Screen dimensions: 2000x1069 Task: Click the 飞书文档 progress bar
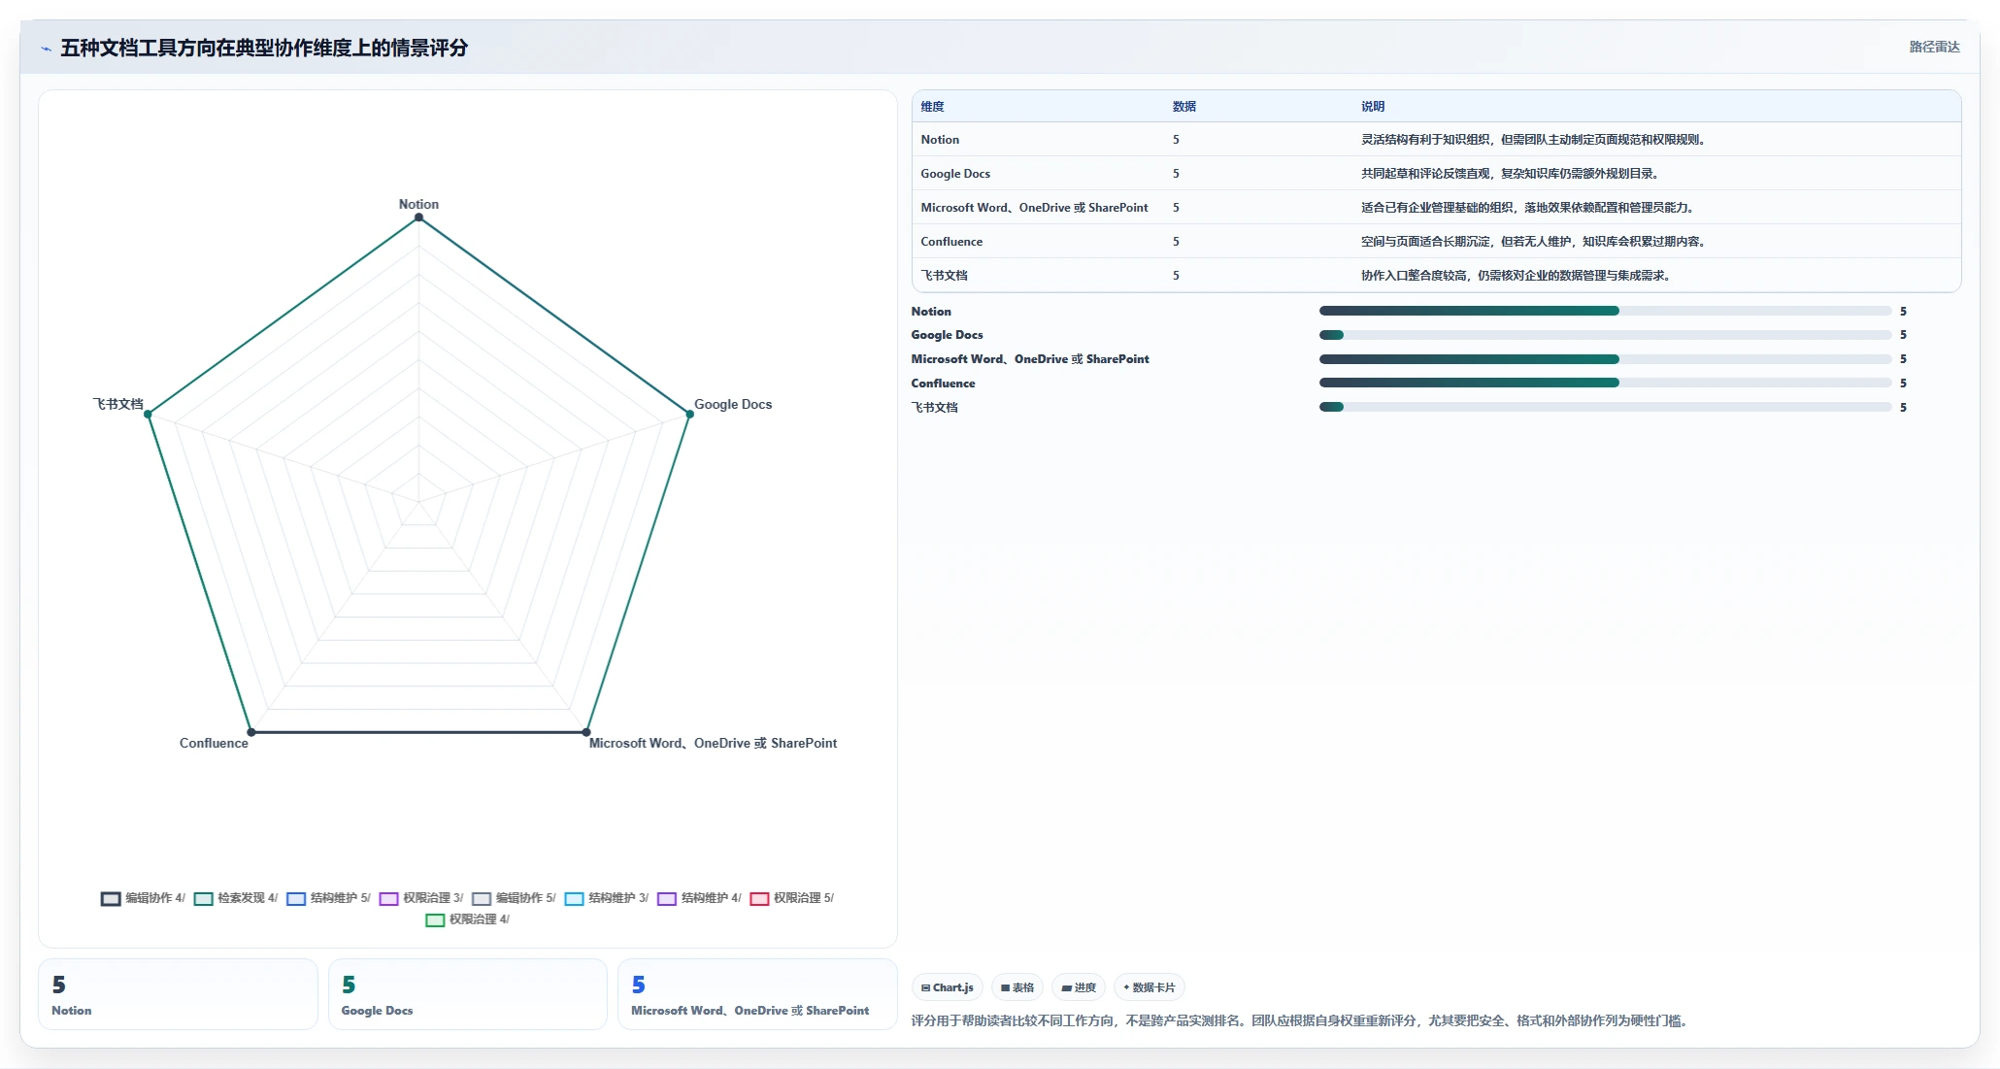(1605, 407)
